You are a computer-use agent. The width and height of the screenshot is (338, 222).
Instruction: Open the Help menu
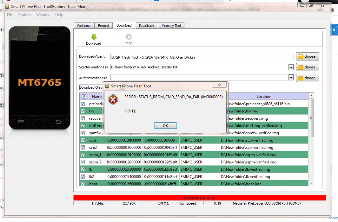click(x=59, y=15)
